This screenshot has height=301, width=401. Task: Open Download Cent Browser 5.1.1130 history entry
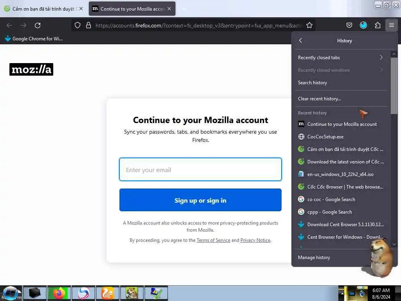coord(341,225)
